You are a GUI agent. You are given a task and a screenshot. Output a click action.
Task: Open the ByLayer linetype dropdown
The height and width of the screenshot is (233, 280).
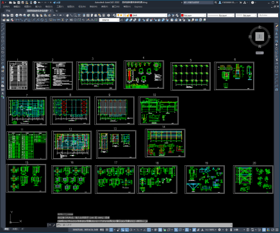[221, 15]
